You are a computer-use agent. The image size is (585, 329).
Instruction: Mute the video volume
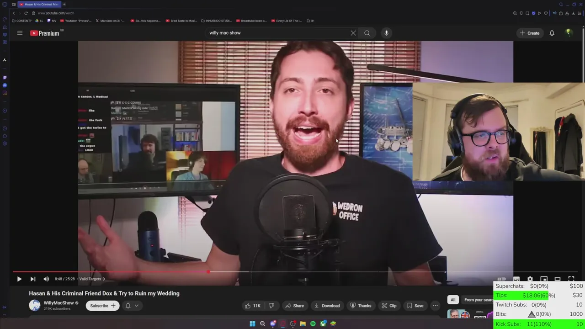[x=46, y=279]
